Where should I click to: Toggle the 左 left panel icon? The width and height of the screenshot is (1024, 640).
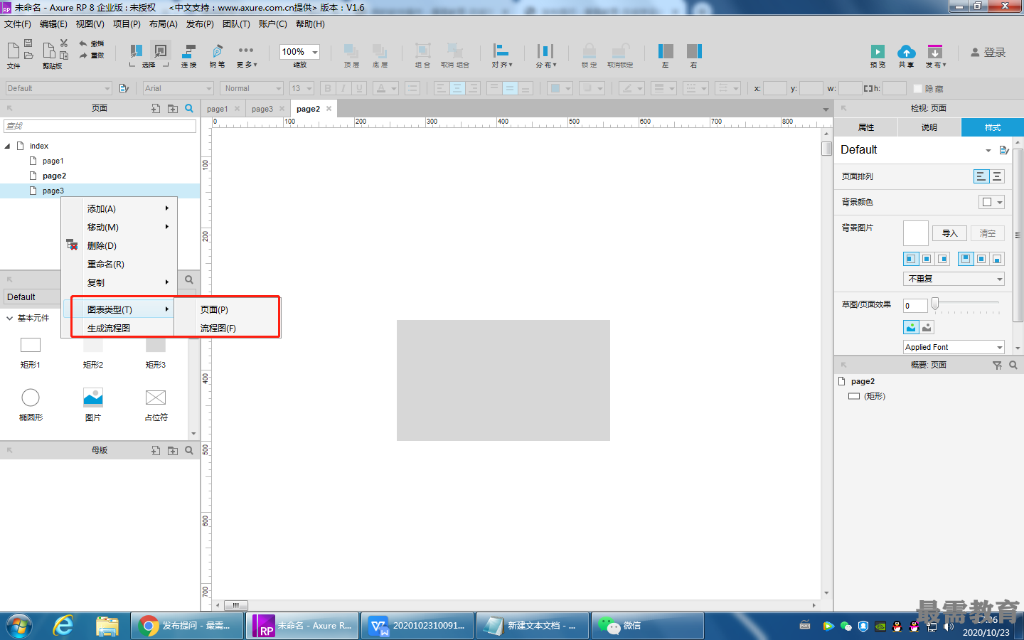pos(666,51)
